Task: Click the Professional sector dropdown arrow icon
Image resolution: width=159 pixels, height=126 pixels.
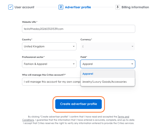Action: [x=74, y=64]
